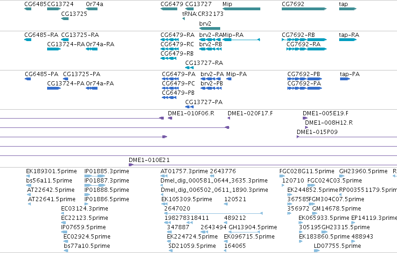Click the CG13724-PA protein label

[66, 84]
